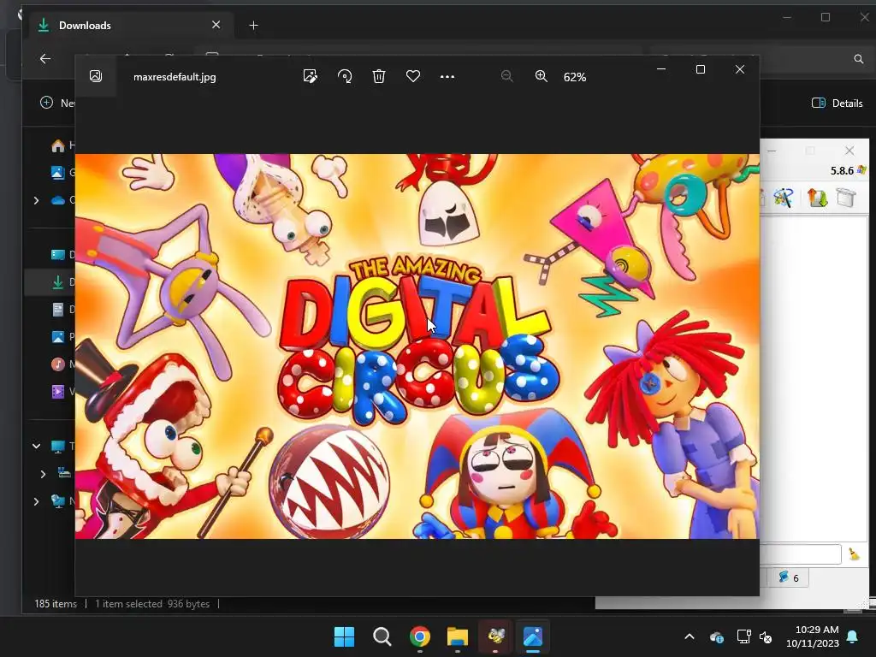The image size is (876, 657).
Task: Click the File Explorer search magnifier
Action: (x=858, y=59)
